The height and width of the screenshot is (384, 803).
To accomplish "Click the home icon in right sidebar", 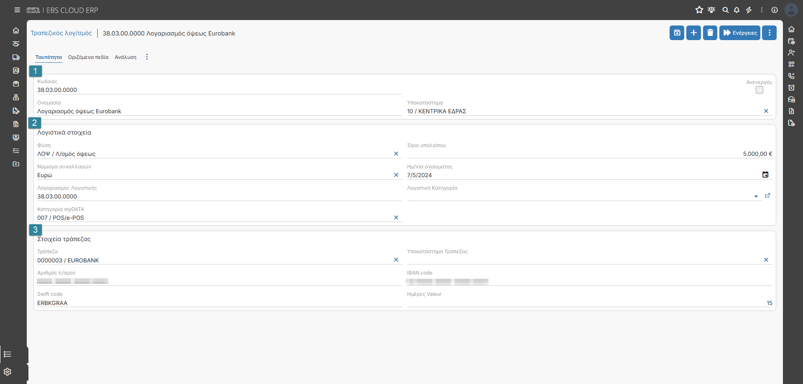I will (791, 29).
